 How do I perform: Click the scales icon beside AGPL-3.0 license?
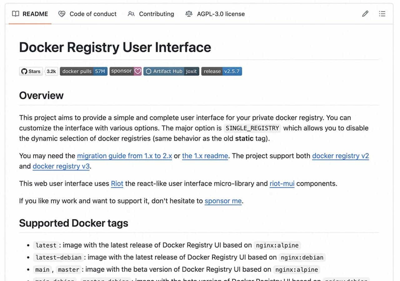[x=188, y=14]
